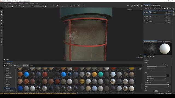The image size is (175, 98).
Task: Toggle pen pressure for Size in top toolbar
Action: [19, 6]
